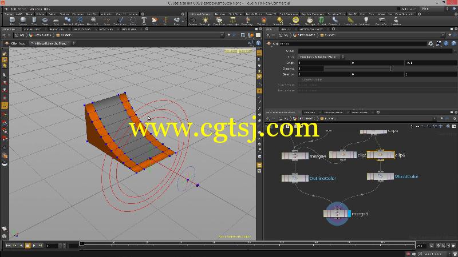Image resolution: width=458 pixels, height=257 pixels.
Task: Click the highlighted Stop playback button
Action: [x=27, y=246]
